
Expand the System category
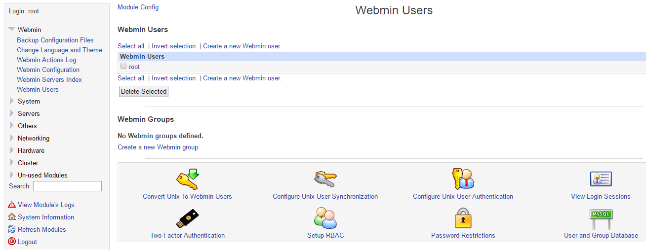tap(12, 101)
